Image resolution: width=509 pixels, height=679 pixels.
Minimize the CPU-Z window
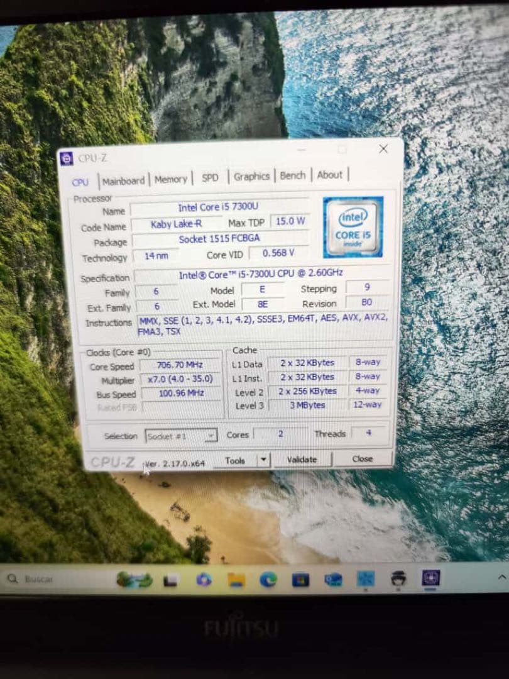coord(302,150)
